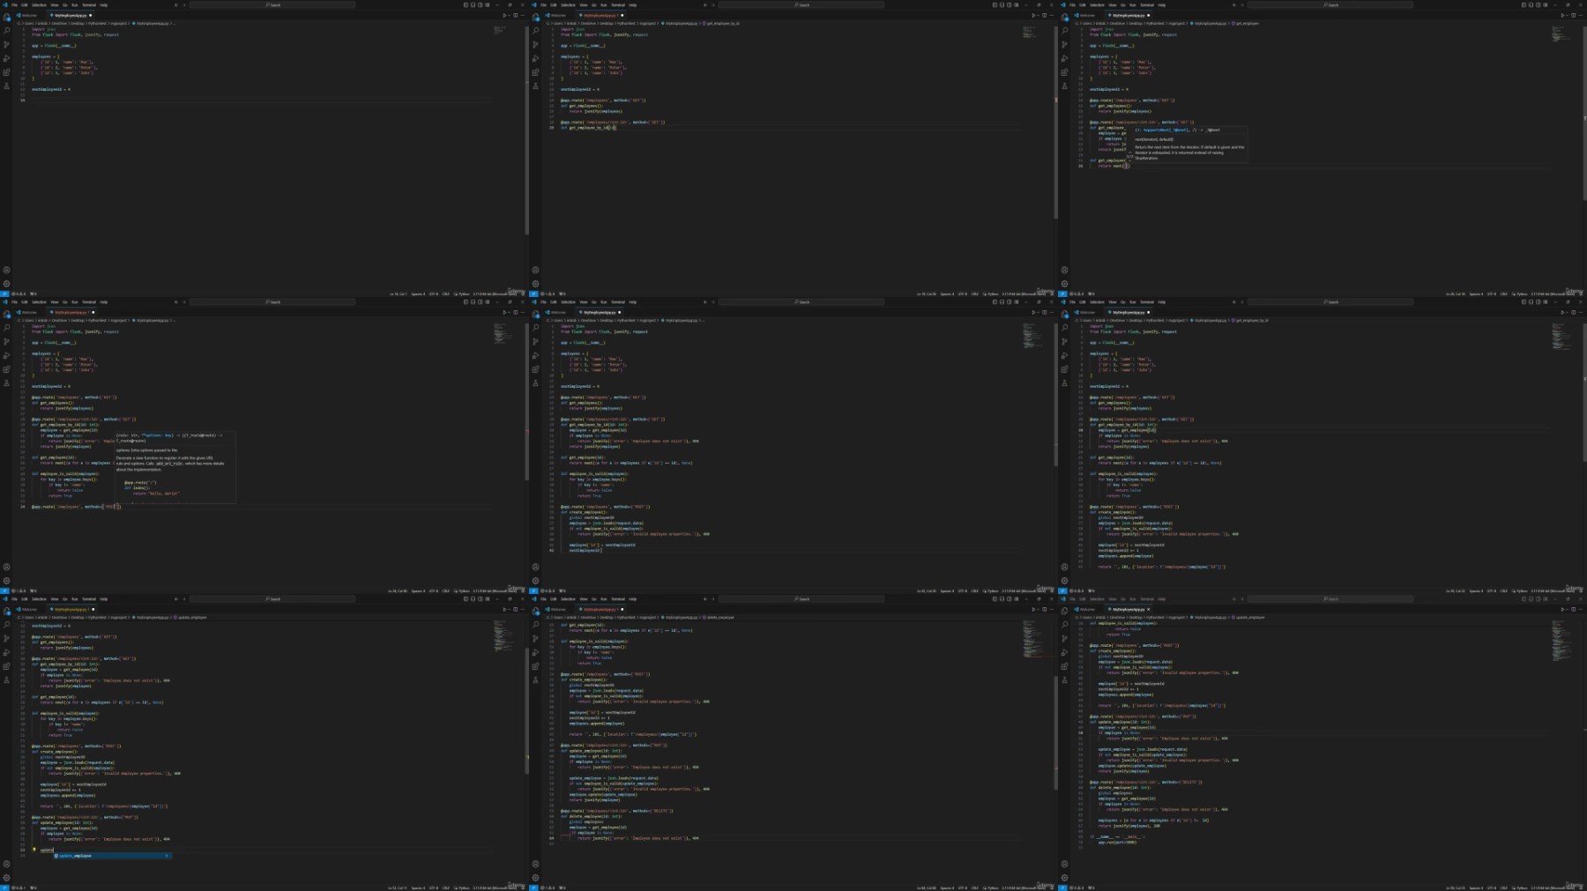Open Search view in the next() tooltip window
1587x891 pixels.
(1064, 31)
